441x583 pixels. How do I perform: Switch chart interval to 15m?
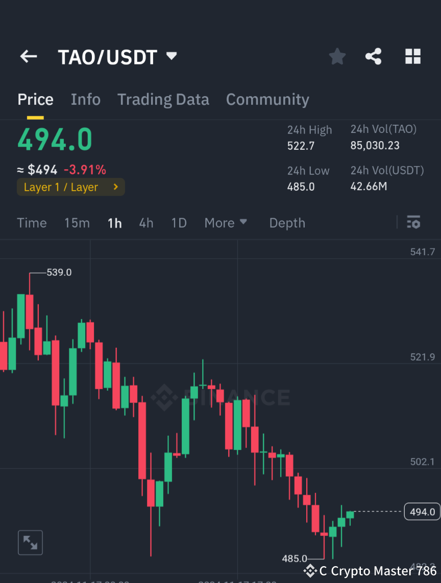pos(77,222)
